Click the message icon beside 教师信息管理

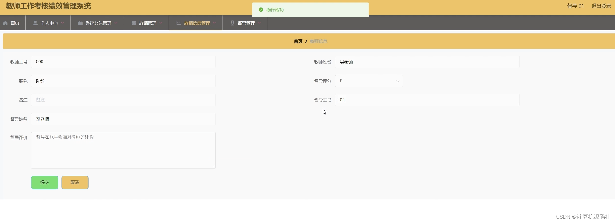(179, 23)
